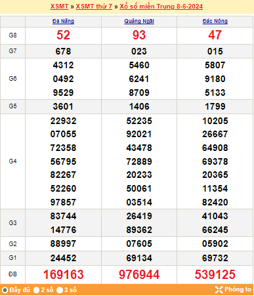Click ĐB special prize 169163

click(x=63, y=274)
